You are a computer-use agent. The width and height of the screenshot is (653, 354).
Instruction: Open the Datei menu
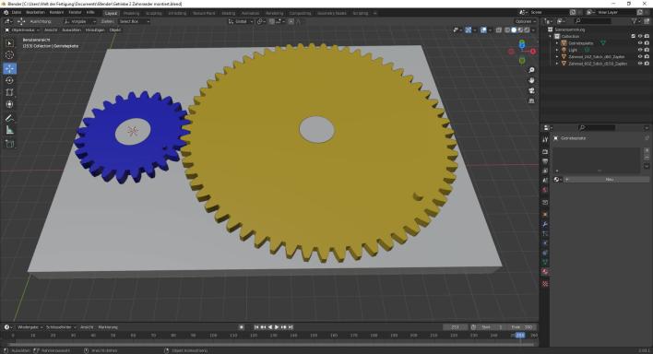pyautogui.click(x=17, y=13)
